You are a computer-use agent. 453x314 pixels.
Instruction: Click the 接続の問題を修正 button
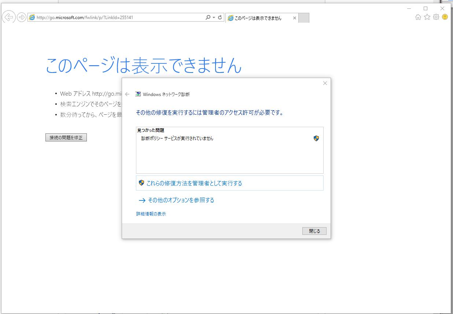(66, 138)
